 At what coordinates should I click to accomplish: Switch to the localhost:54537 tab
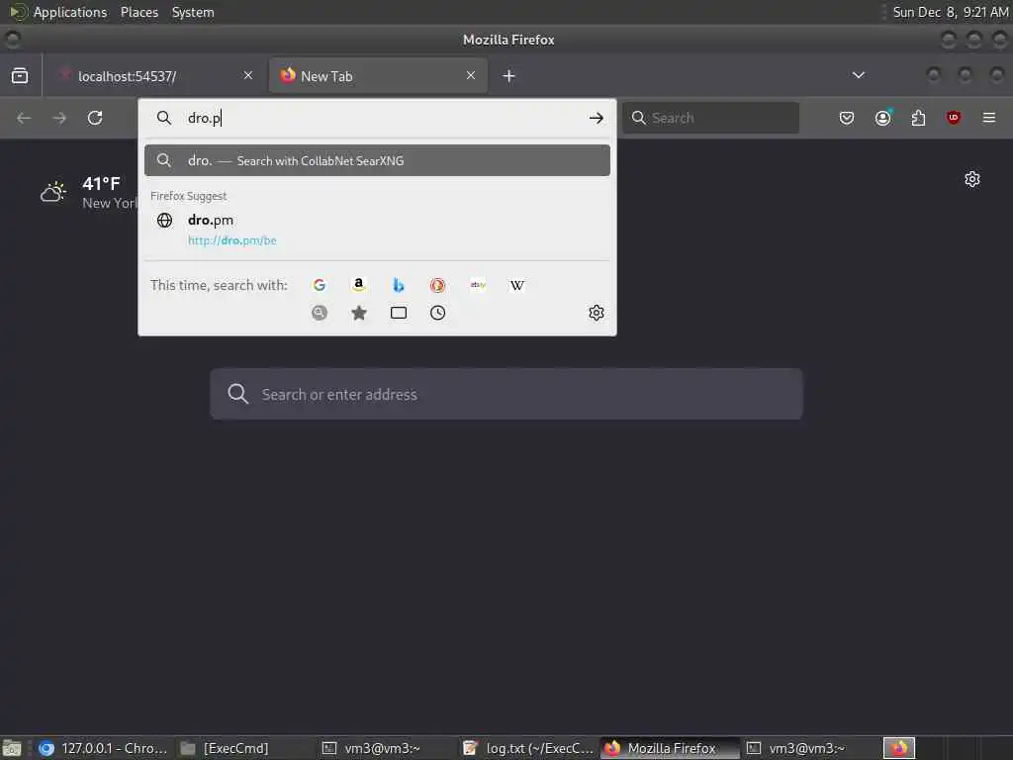pos(155,75)
